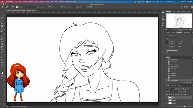Open the brush Mode dropdown
Screen dimensions: 193x108
[x=30, y=7]
